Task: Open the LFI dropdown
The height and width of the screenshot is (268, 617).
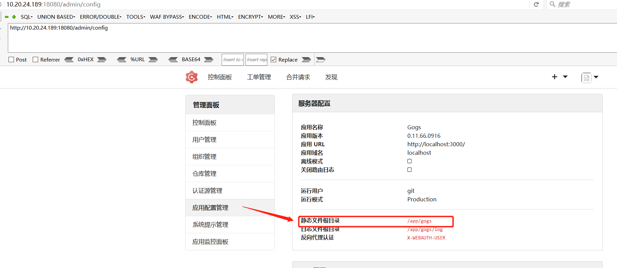Action: [x=310, y=17]
